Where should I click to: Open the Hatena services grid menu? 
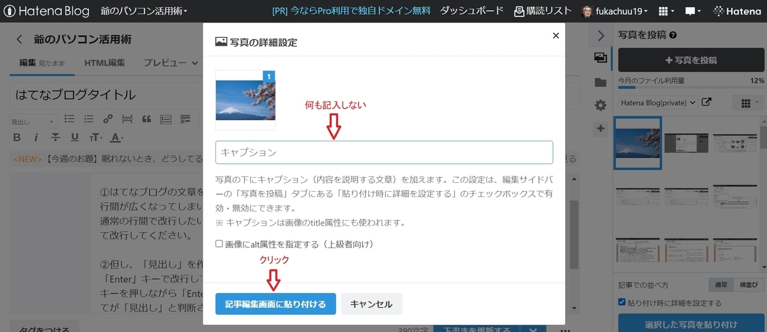point(666,11)
